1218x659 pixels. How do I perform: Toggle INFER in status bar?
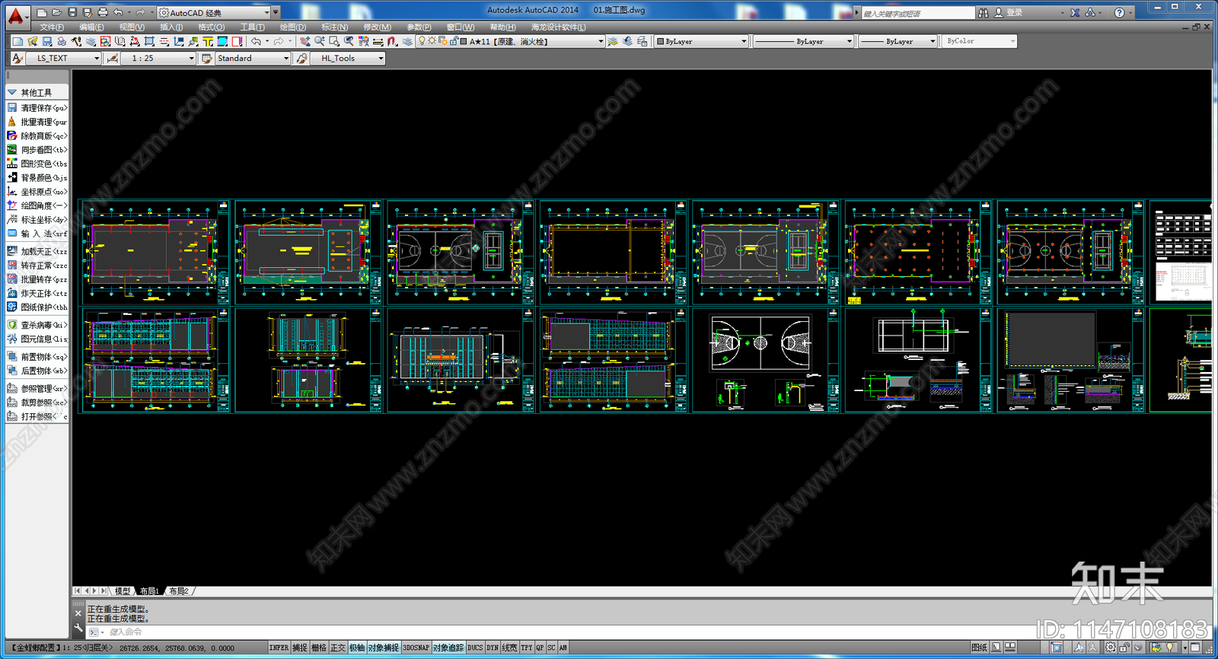pos(279,648)
